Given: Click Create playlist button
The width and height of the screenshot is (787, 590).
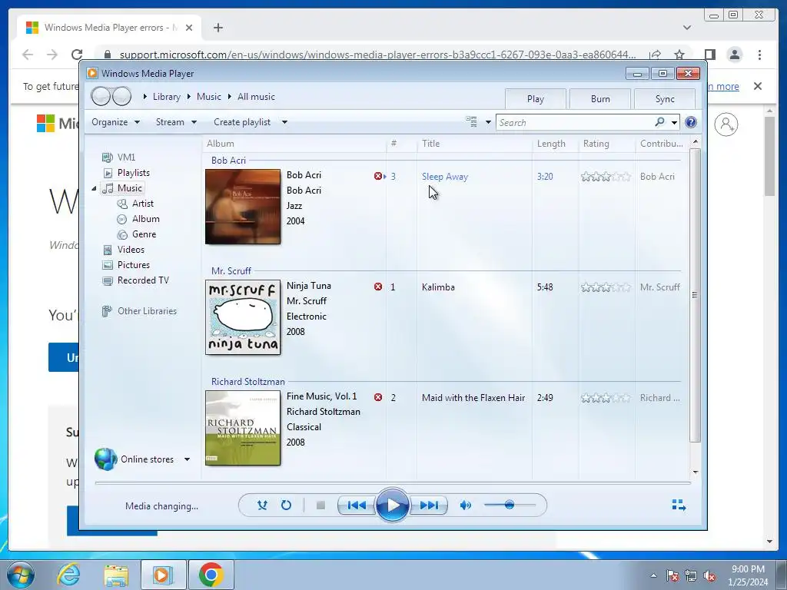Looking at the screenshot, I should pos(242,122).
